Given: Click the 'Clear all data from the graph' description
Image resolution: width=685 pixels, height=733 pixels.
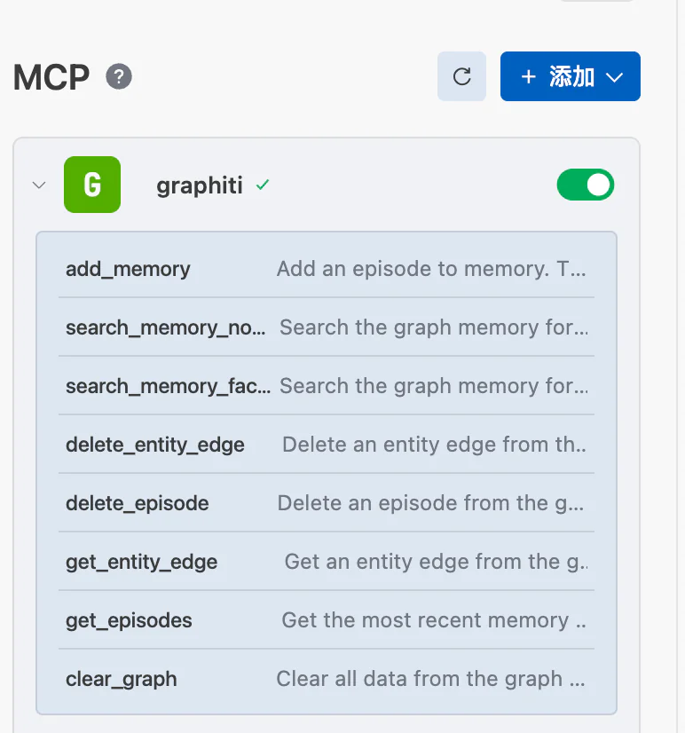Looking at the screenshot, I should tap(430, 679).
